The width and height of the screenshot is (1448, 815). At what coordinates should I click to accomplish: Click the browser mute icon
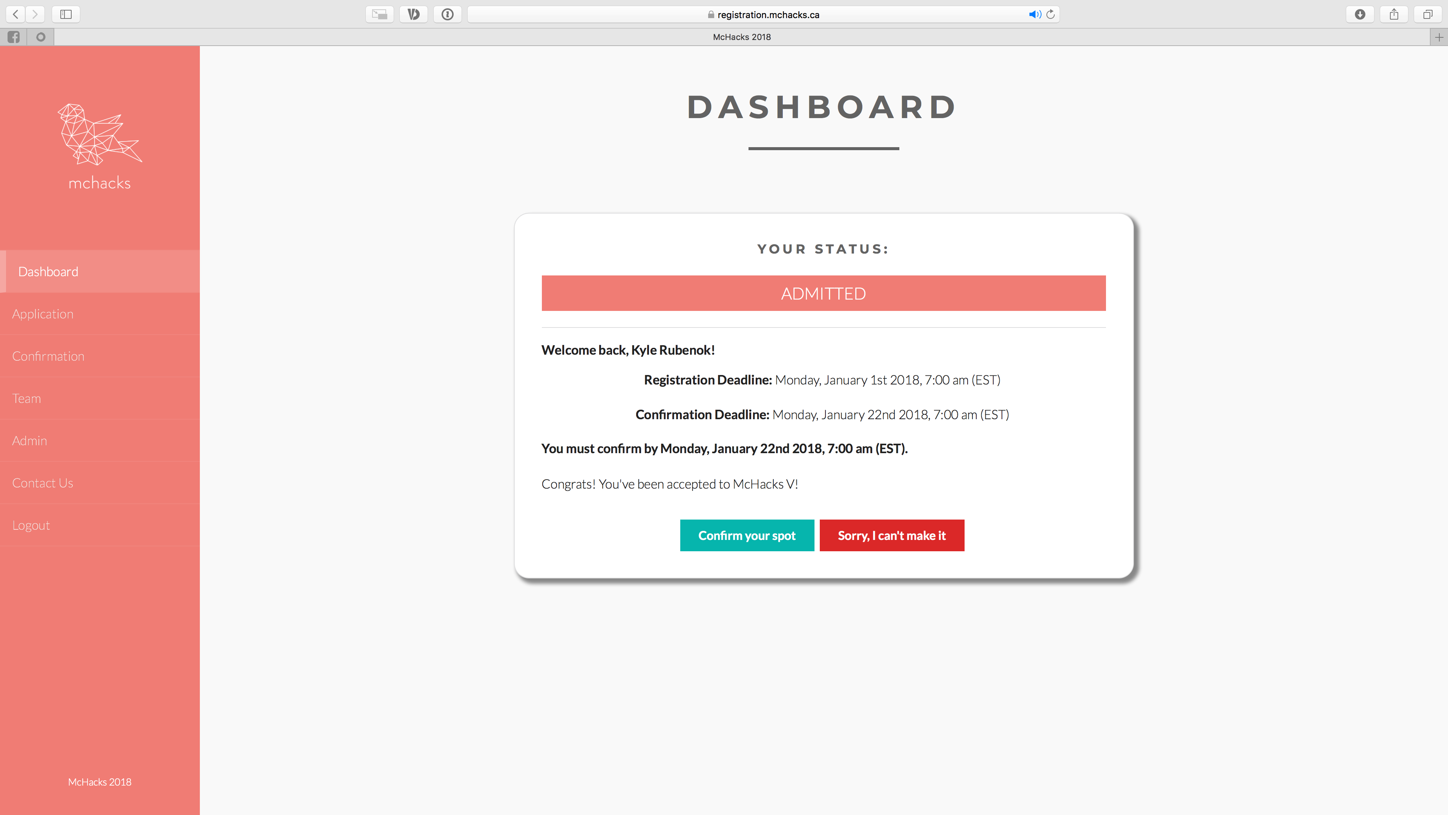pyautogui.click(x=1035, y=14)
